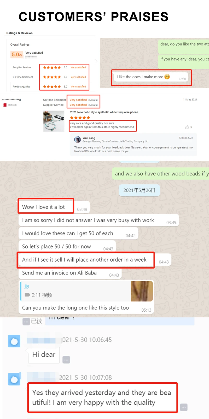The image size is (209, 419).
Task: Click the Supplier Service star rating
Action: pyautogui.click(x=52, y=68)
